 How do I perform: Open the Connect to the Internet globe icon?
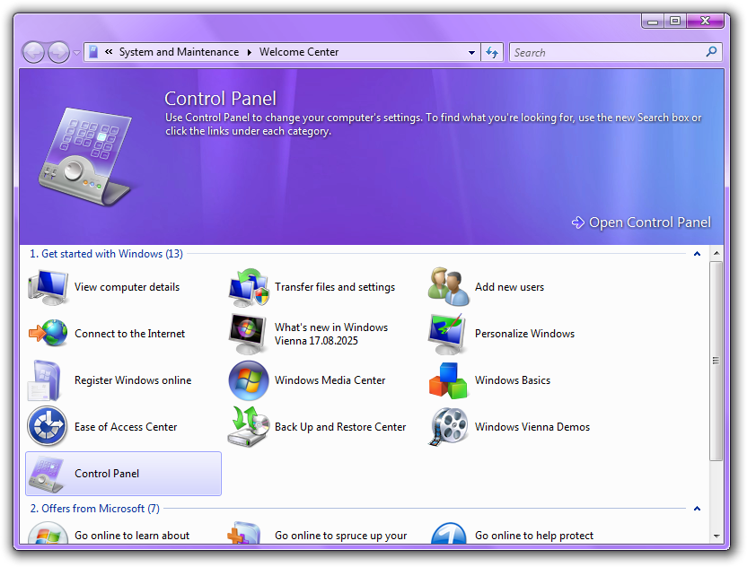pos(48,334)
